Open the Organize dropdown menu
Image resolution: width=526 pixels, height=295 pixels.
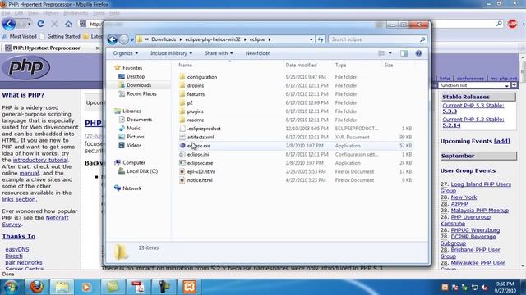tap(126, 53)
